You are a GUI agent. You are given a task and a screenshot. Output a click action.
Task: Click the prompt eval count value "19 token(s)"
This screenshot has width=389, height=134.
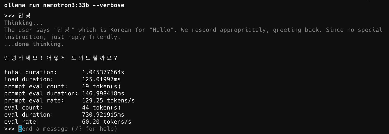pos(101,86)
